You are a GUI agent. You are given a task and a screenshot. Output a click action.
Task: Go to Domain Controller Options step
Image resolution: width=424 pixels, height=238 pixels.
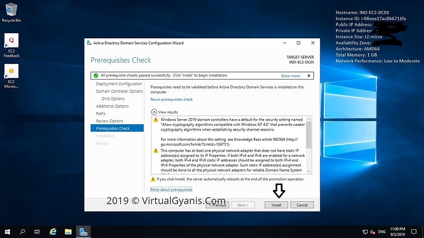(x=119, y=91)
